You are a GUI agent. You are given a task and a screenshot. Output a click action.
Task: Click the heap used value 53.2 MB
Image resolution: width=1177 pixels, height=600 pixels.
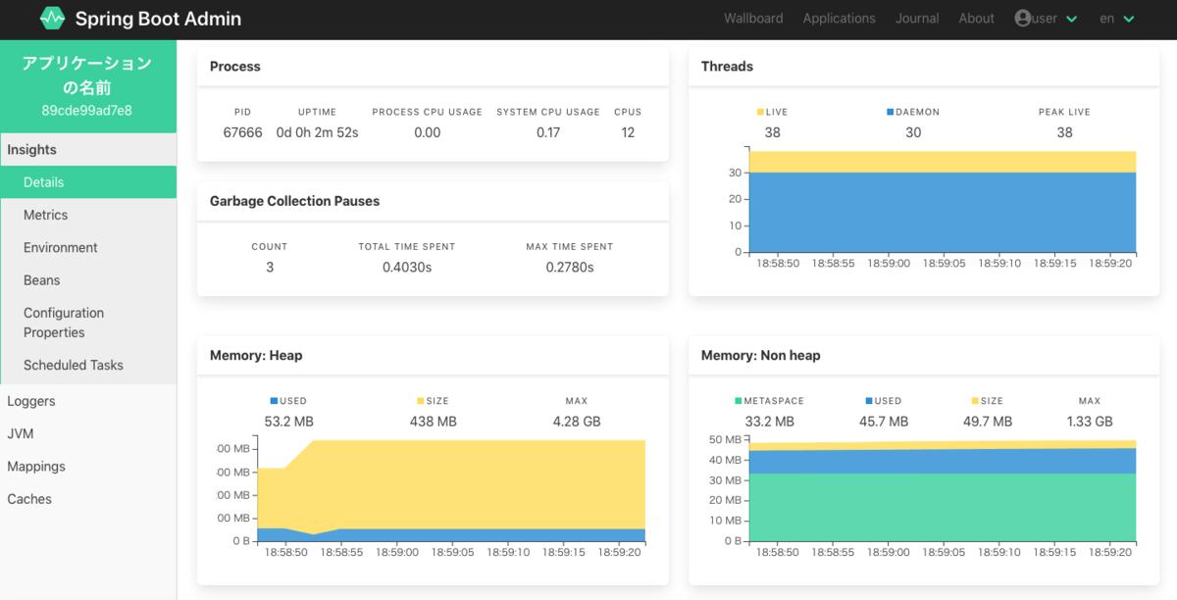click(x=288, y=422)
